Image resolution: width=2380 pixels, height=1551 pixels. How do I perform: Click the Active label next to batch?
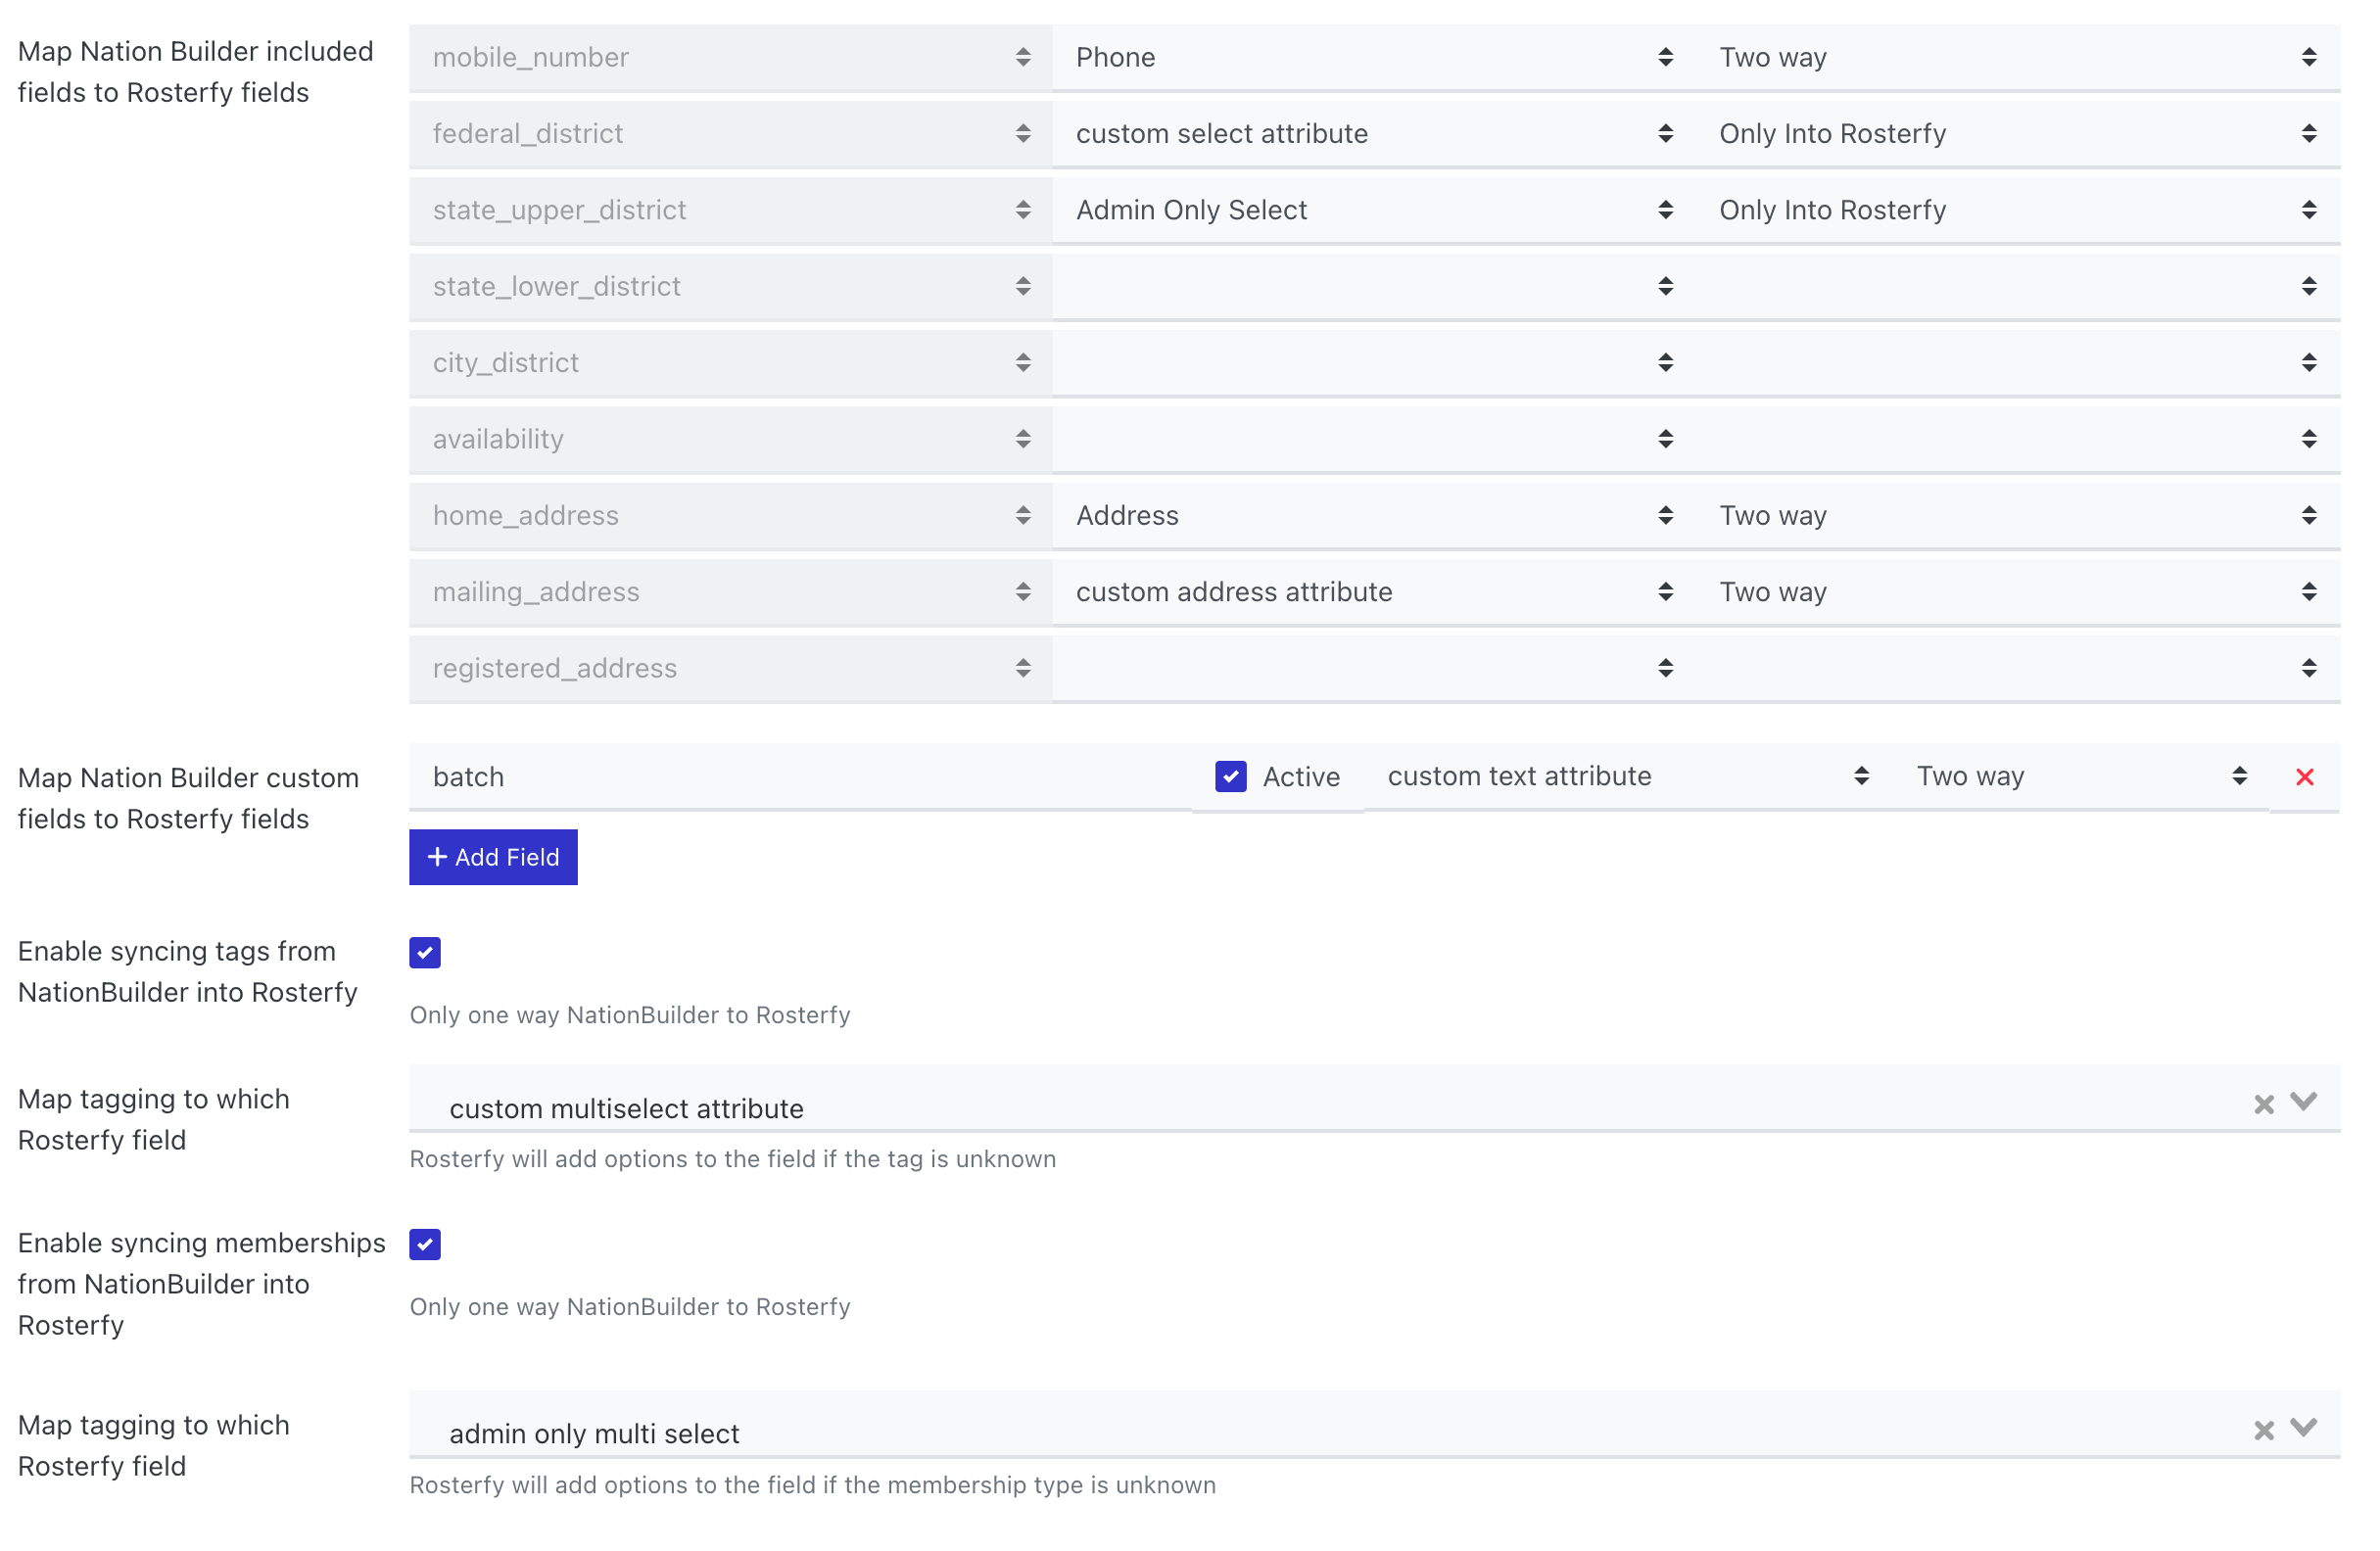1301,777
